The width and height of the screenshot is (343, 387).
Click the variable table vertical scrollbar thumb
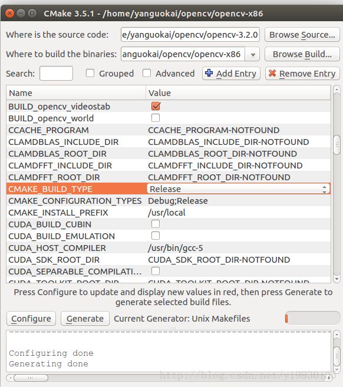click(337, 145)
